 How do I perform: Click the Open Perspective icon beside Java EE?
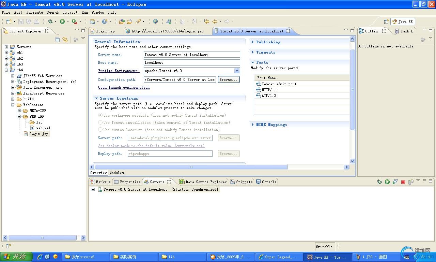click(386, 21)
